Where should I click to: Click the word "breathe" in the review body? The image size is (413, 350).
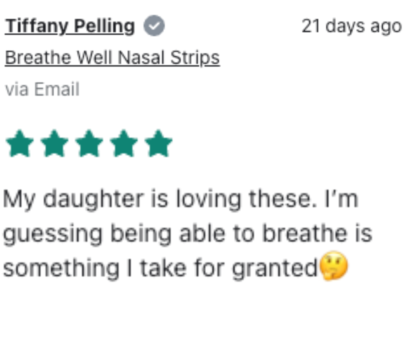click(x=305, y=233)
